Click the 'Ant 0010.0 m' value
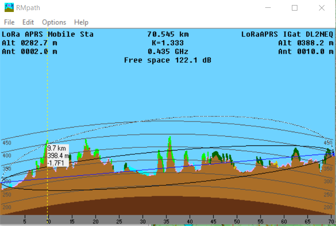 pos(306,52)
